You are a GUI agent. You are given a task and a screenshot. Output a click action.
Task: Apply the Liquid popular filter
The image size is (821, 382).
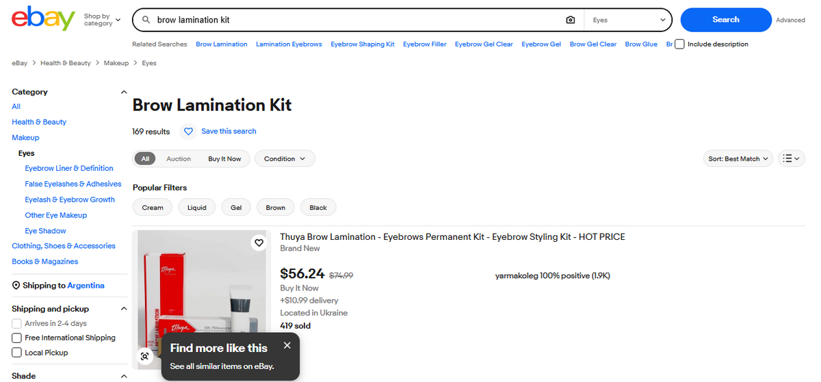pos(197,207)
